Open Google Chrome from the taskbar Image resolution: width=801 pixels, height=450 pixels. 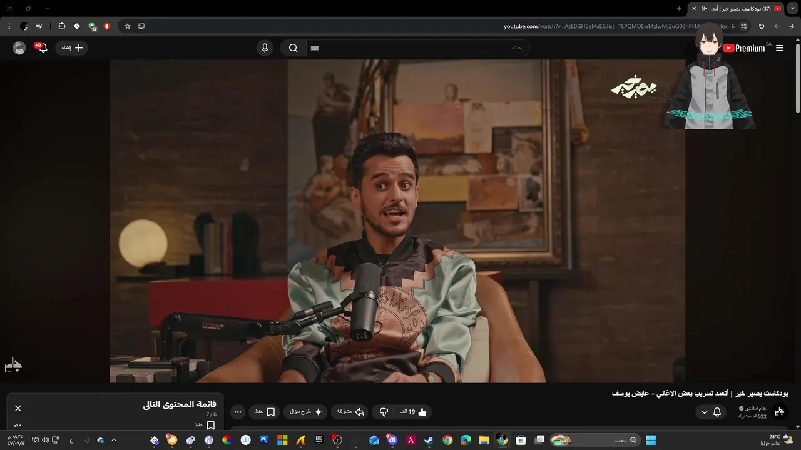pyautogui.click(x=447, y=440)
